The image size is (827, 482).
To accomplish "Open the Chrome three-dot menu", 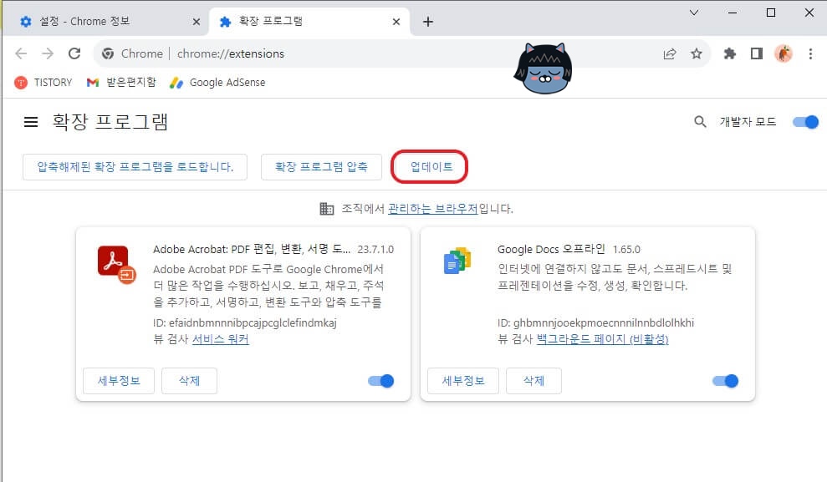I will tap(812, 53).
